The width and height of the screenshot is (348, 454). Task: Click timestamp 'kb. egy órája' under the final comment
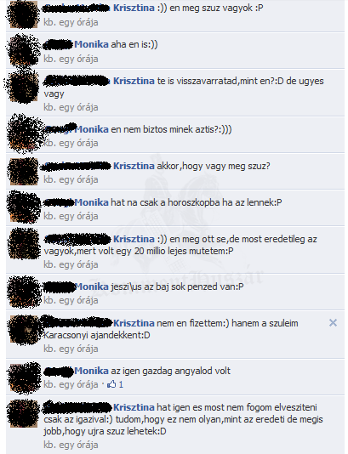point(71,445)
